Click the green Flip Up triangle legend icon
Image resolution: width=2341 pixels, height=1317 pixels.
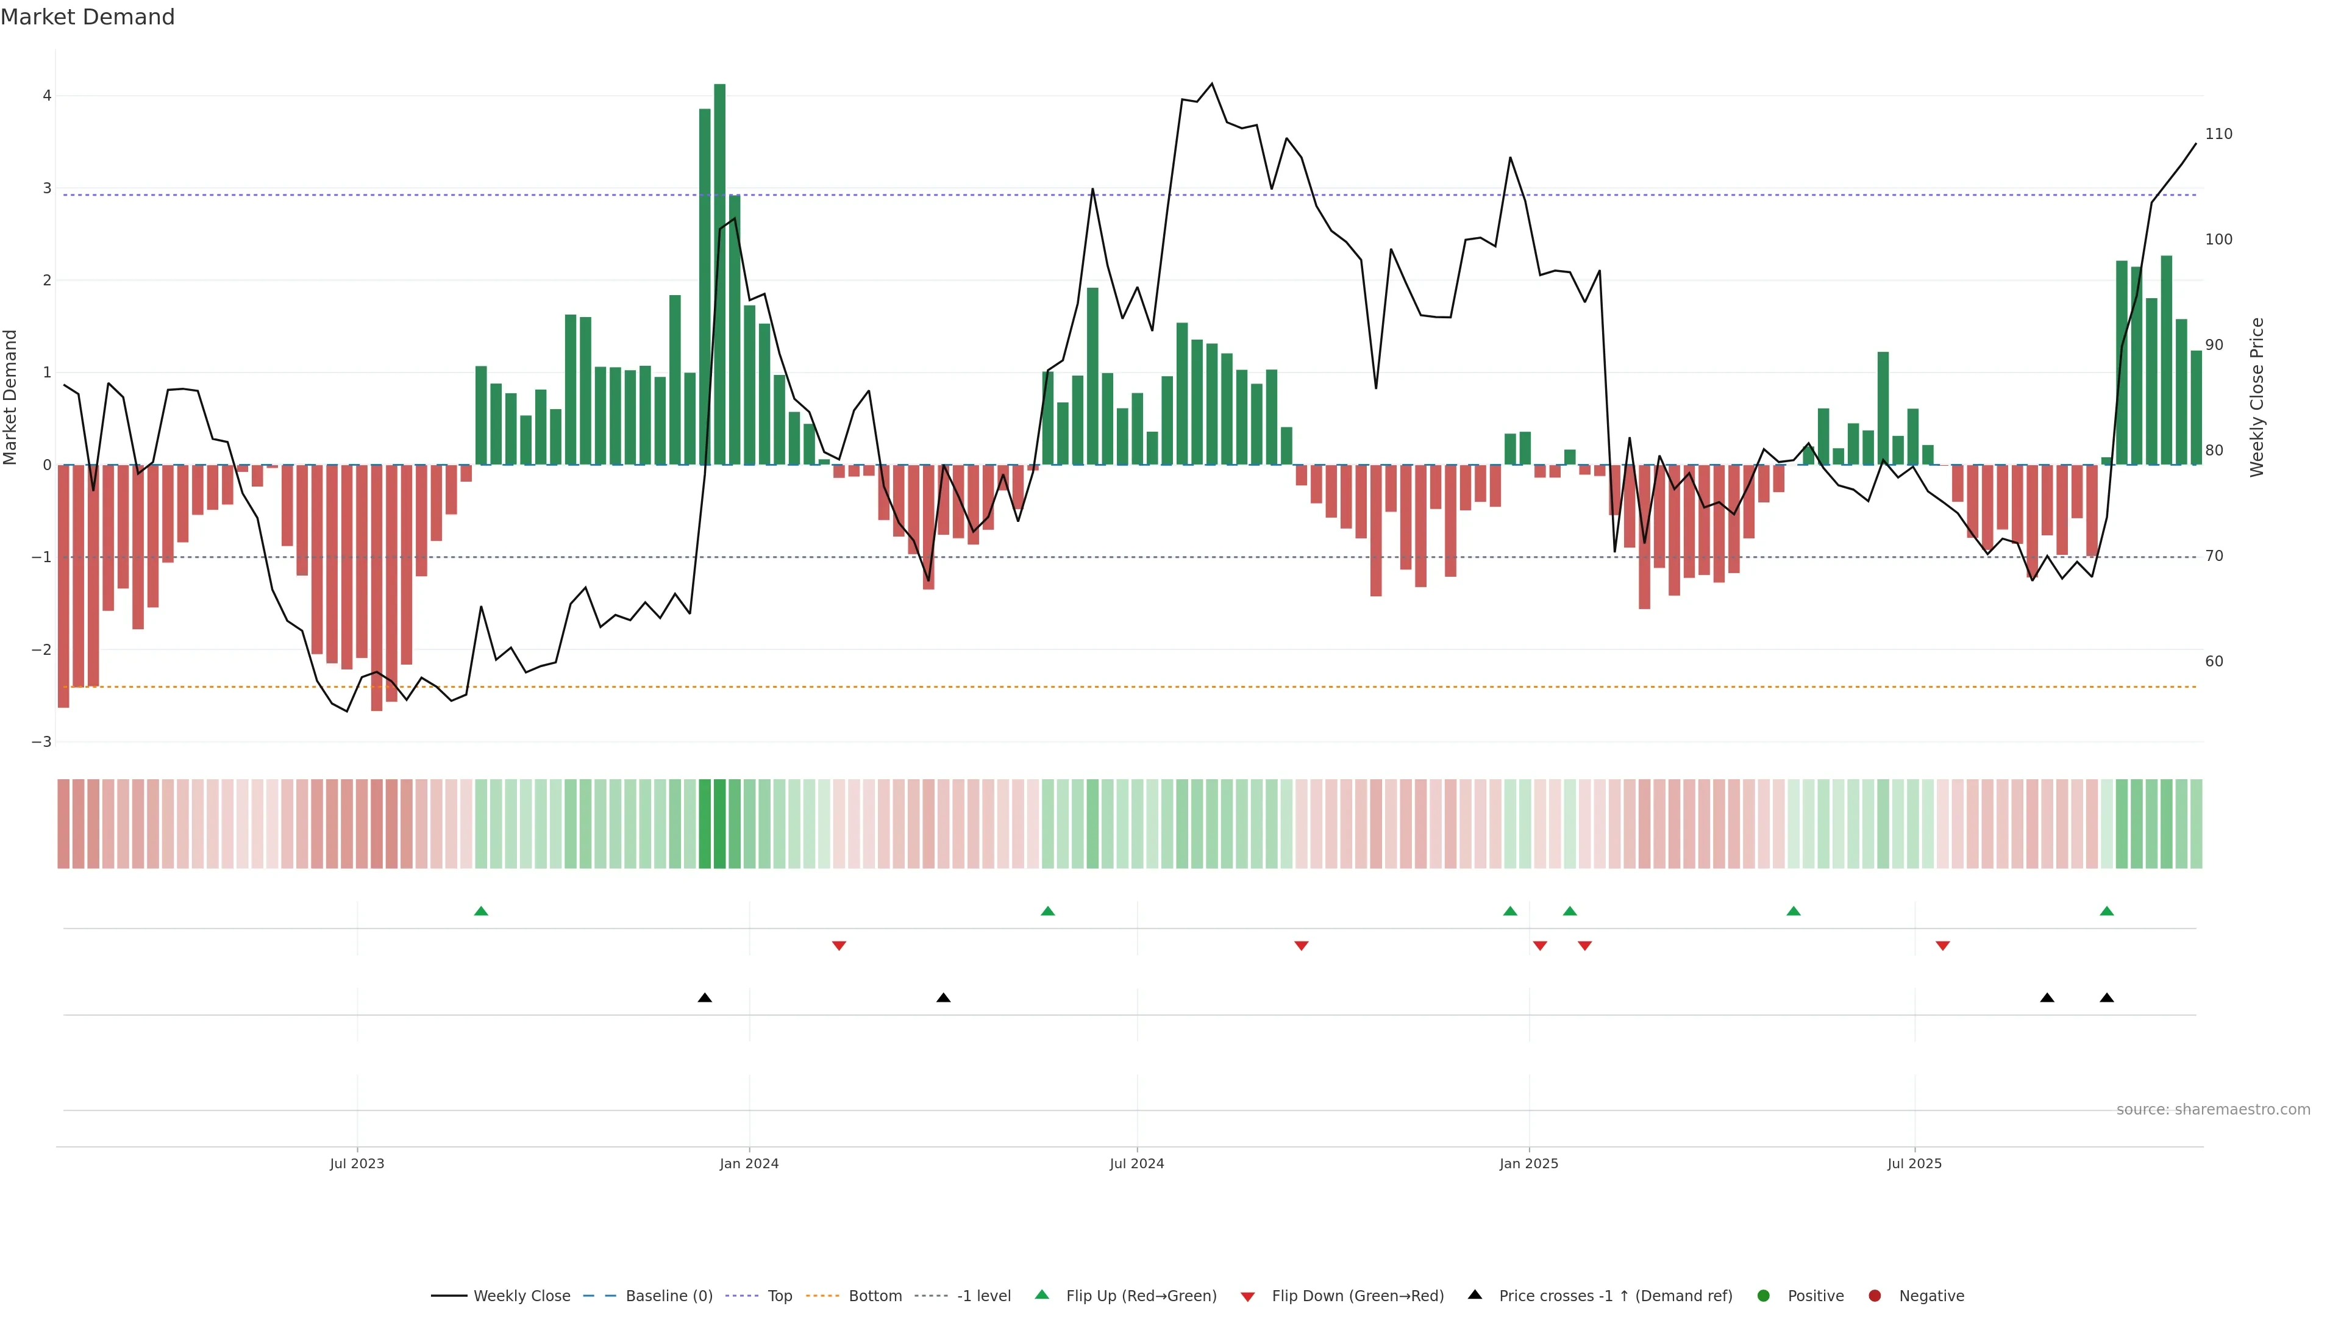tap(1041, 1294)
